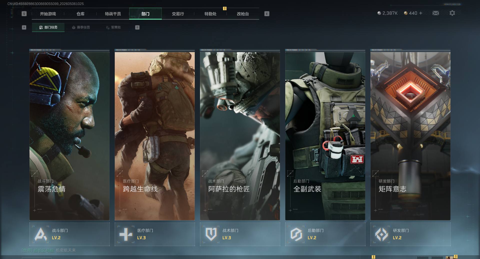
Task: Select the 部门任务 sub-tab
Action: [48, 27]
